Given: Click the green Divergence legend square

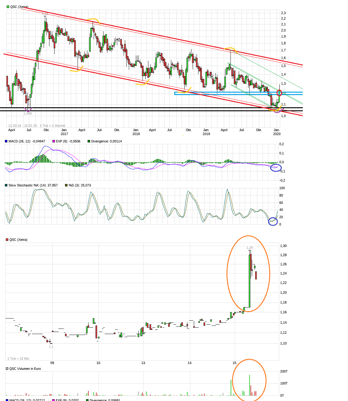Looking at the screenshot, I should [89, 141].
